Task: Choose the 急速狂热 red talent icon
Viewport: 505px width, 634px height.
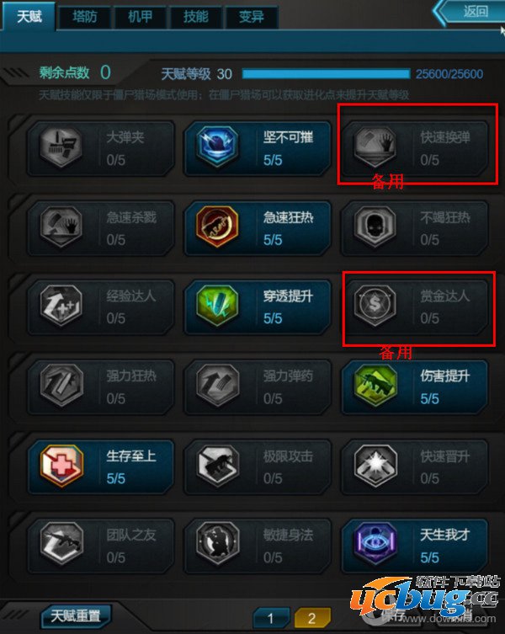Action: coord(217,226)
